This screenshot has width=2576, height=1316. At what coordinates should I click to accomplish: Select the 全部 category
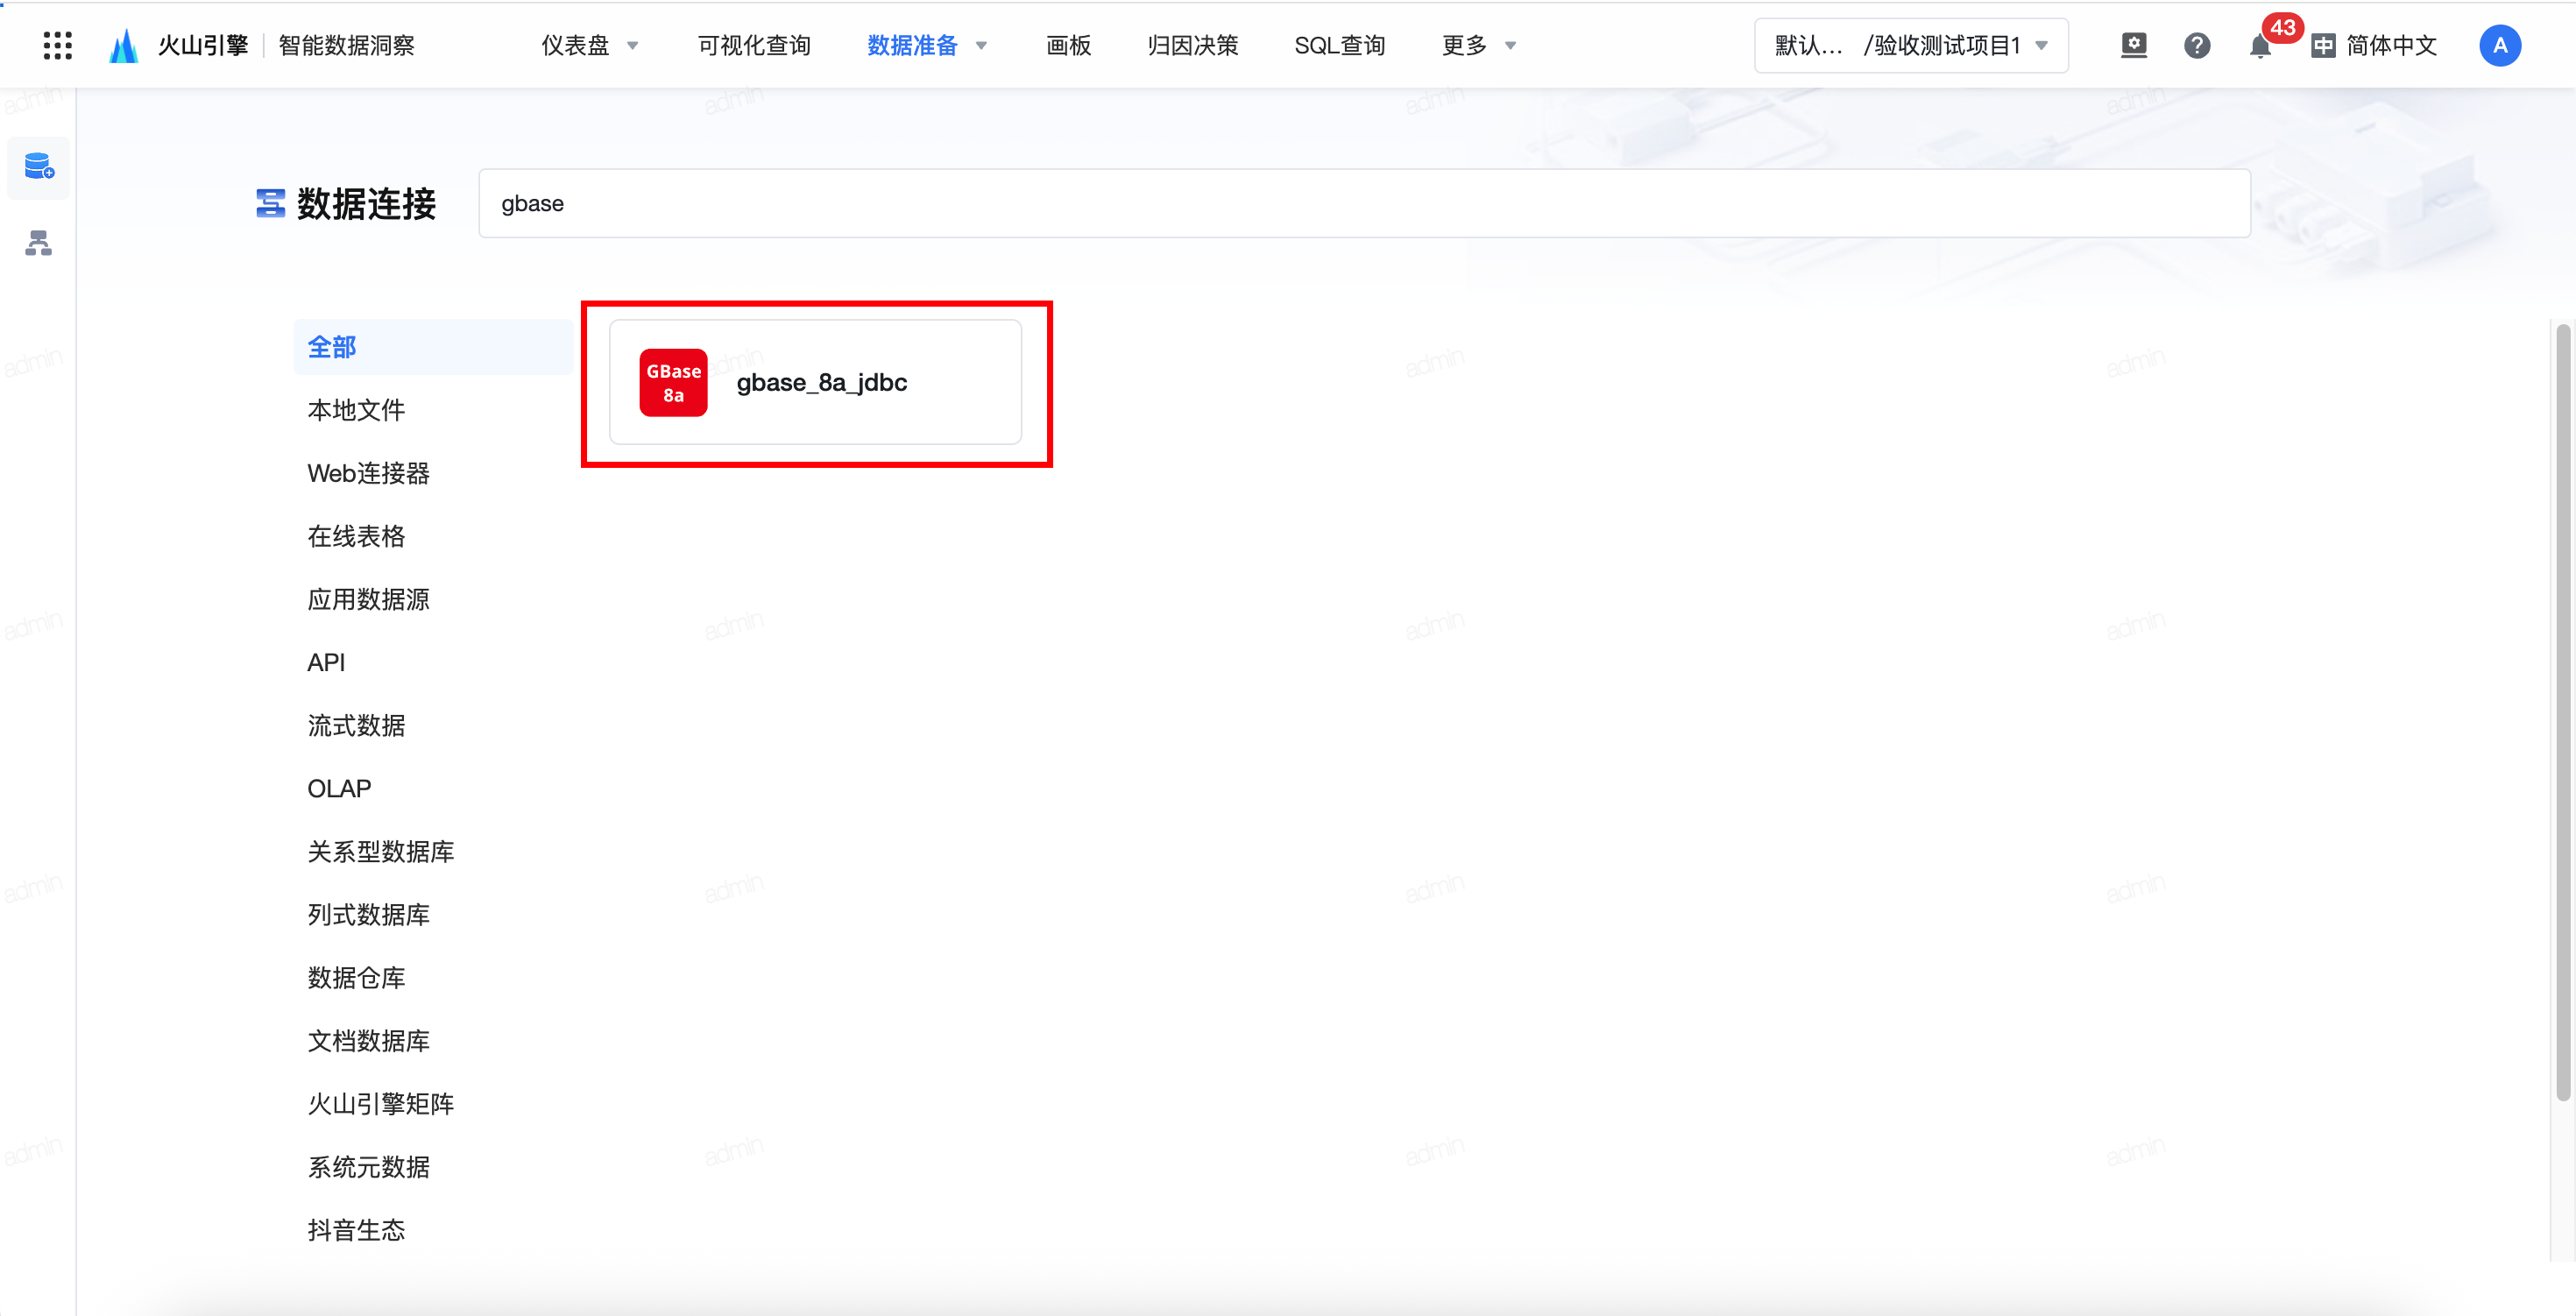point(433,347)
